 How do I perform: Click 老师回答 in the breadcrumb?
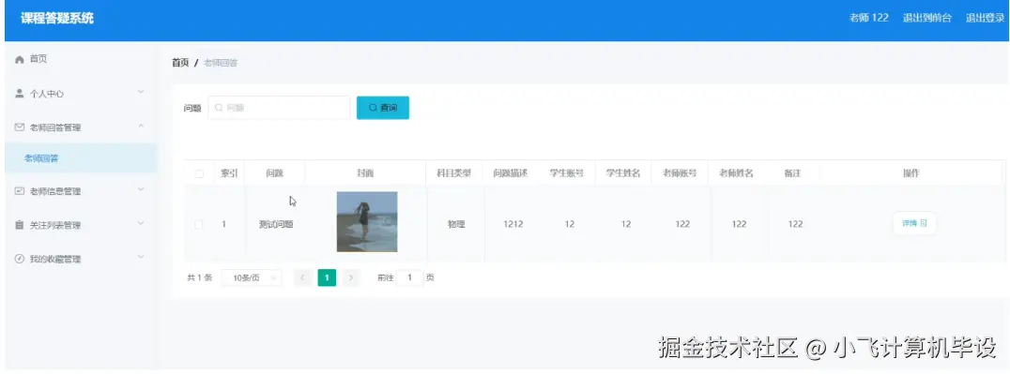coord(221,63)
